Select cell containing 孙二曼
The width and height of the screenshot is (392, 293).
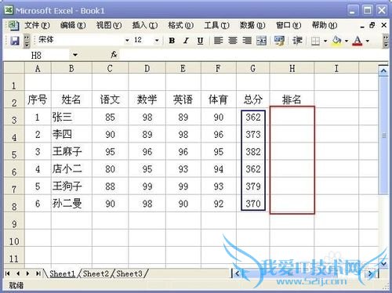[x=71, y=204]
